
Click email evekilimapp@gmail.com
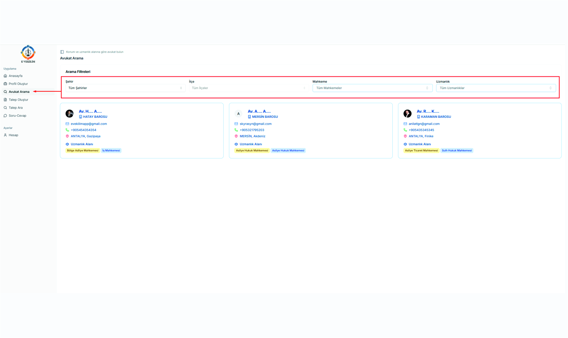[89, 124]
